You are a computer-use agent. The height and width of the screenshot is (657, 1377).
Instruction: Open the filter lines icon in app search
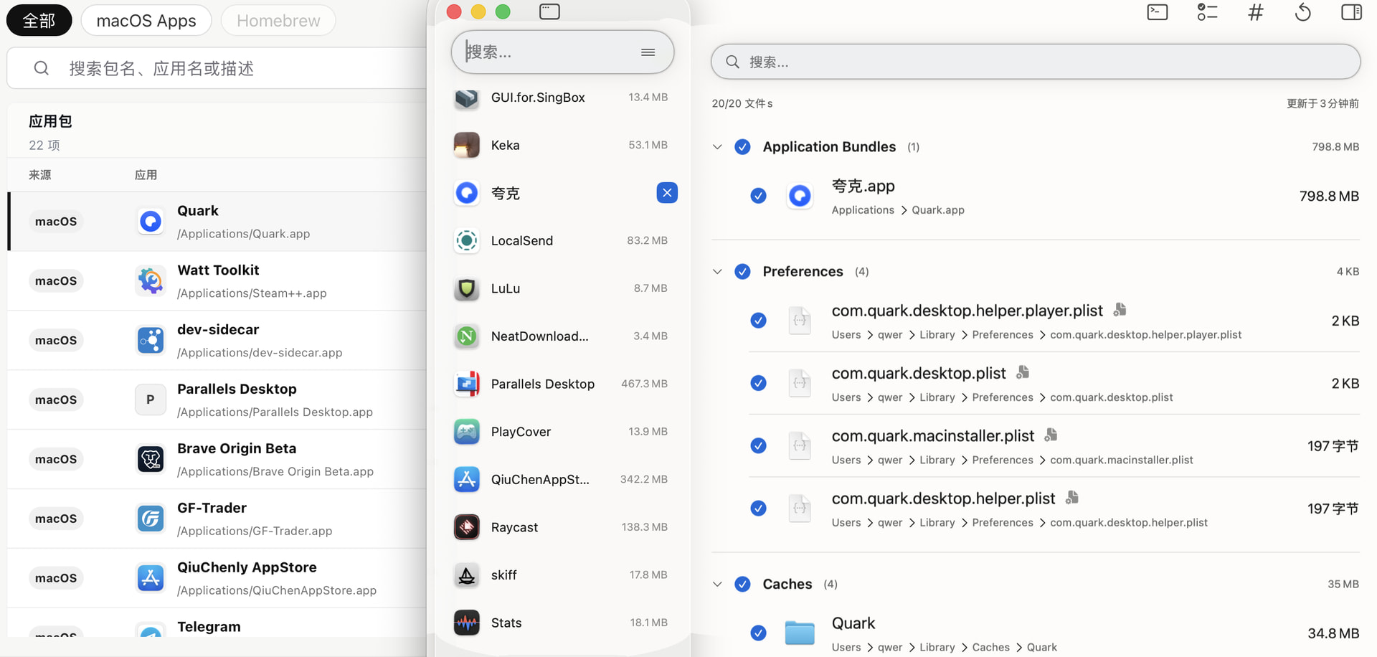(648, 52)
